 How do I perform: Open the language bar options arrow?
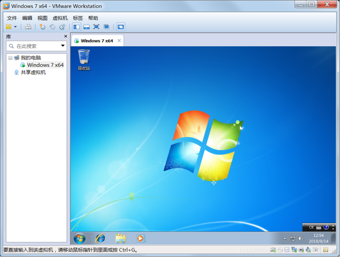[x=333, y=229]
